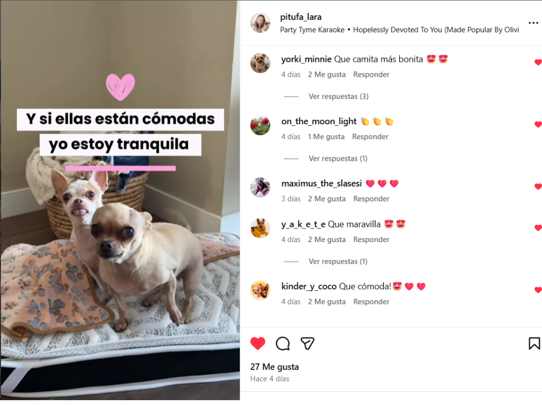Open yorki_minnie's profile picture

pos(260,63)
